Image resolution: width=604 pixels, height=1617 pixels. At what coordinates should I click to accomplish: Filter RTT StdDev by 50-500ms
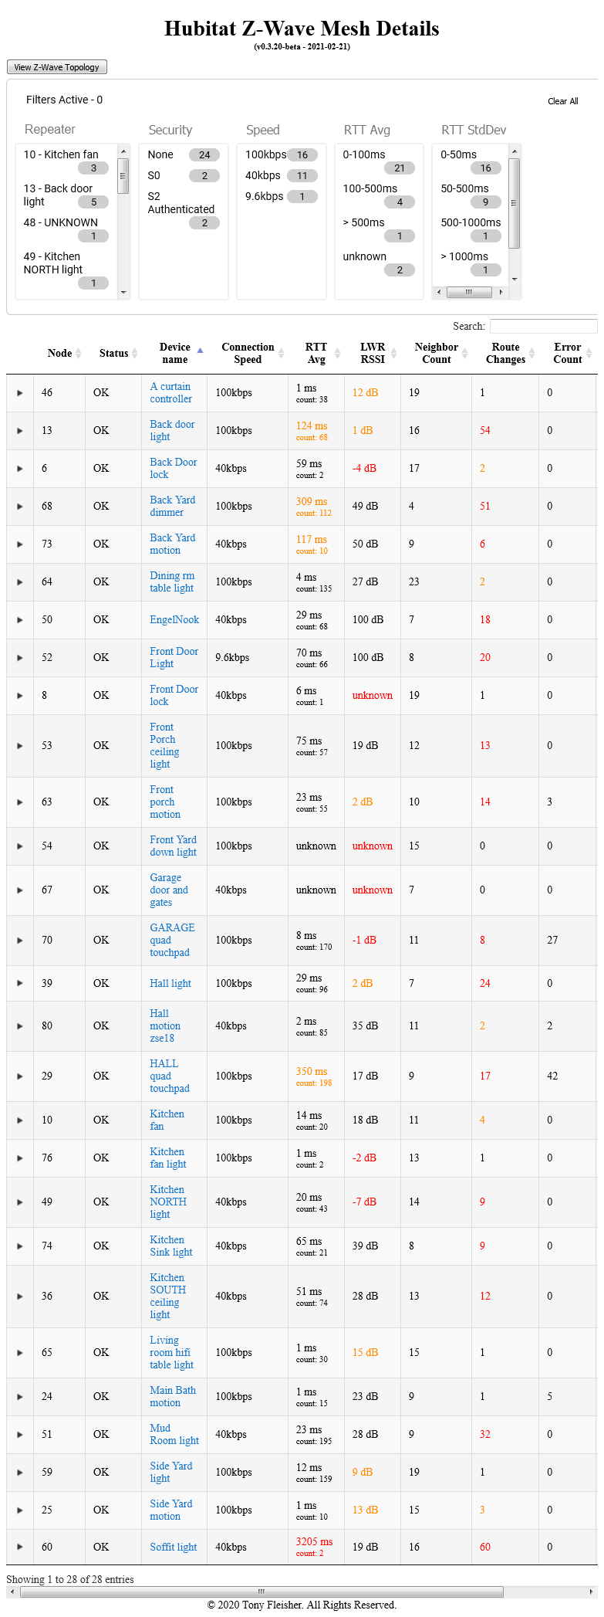tap(471, 195)
